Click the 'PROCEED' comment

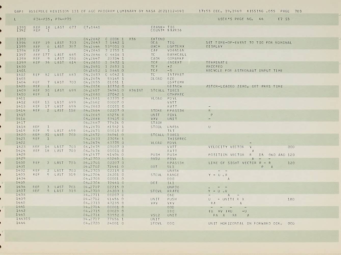(x=214, y=67)
